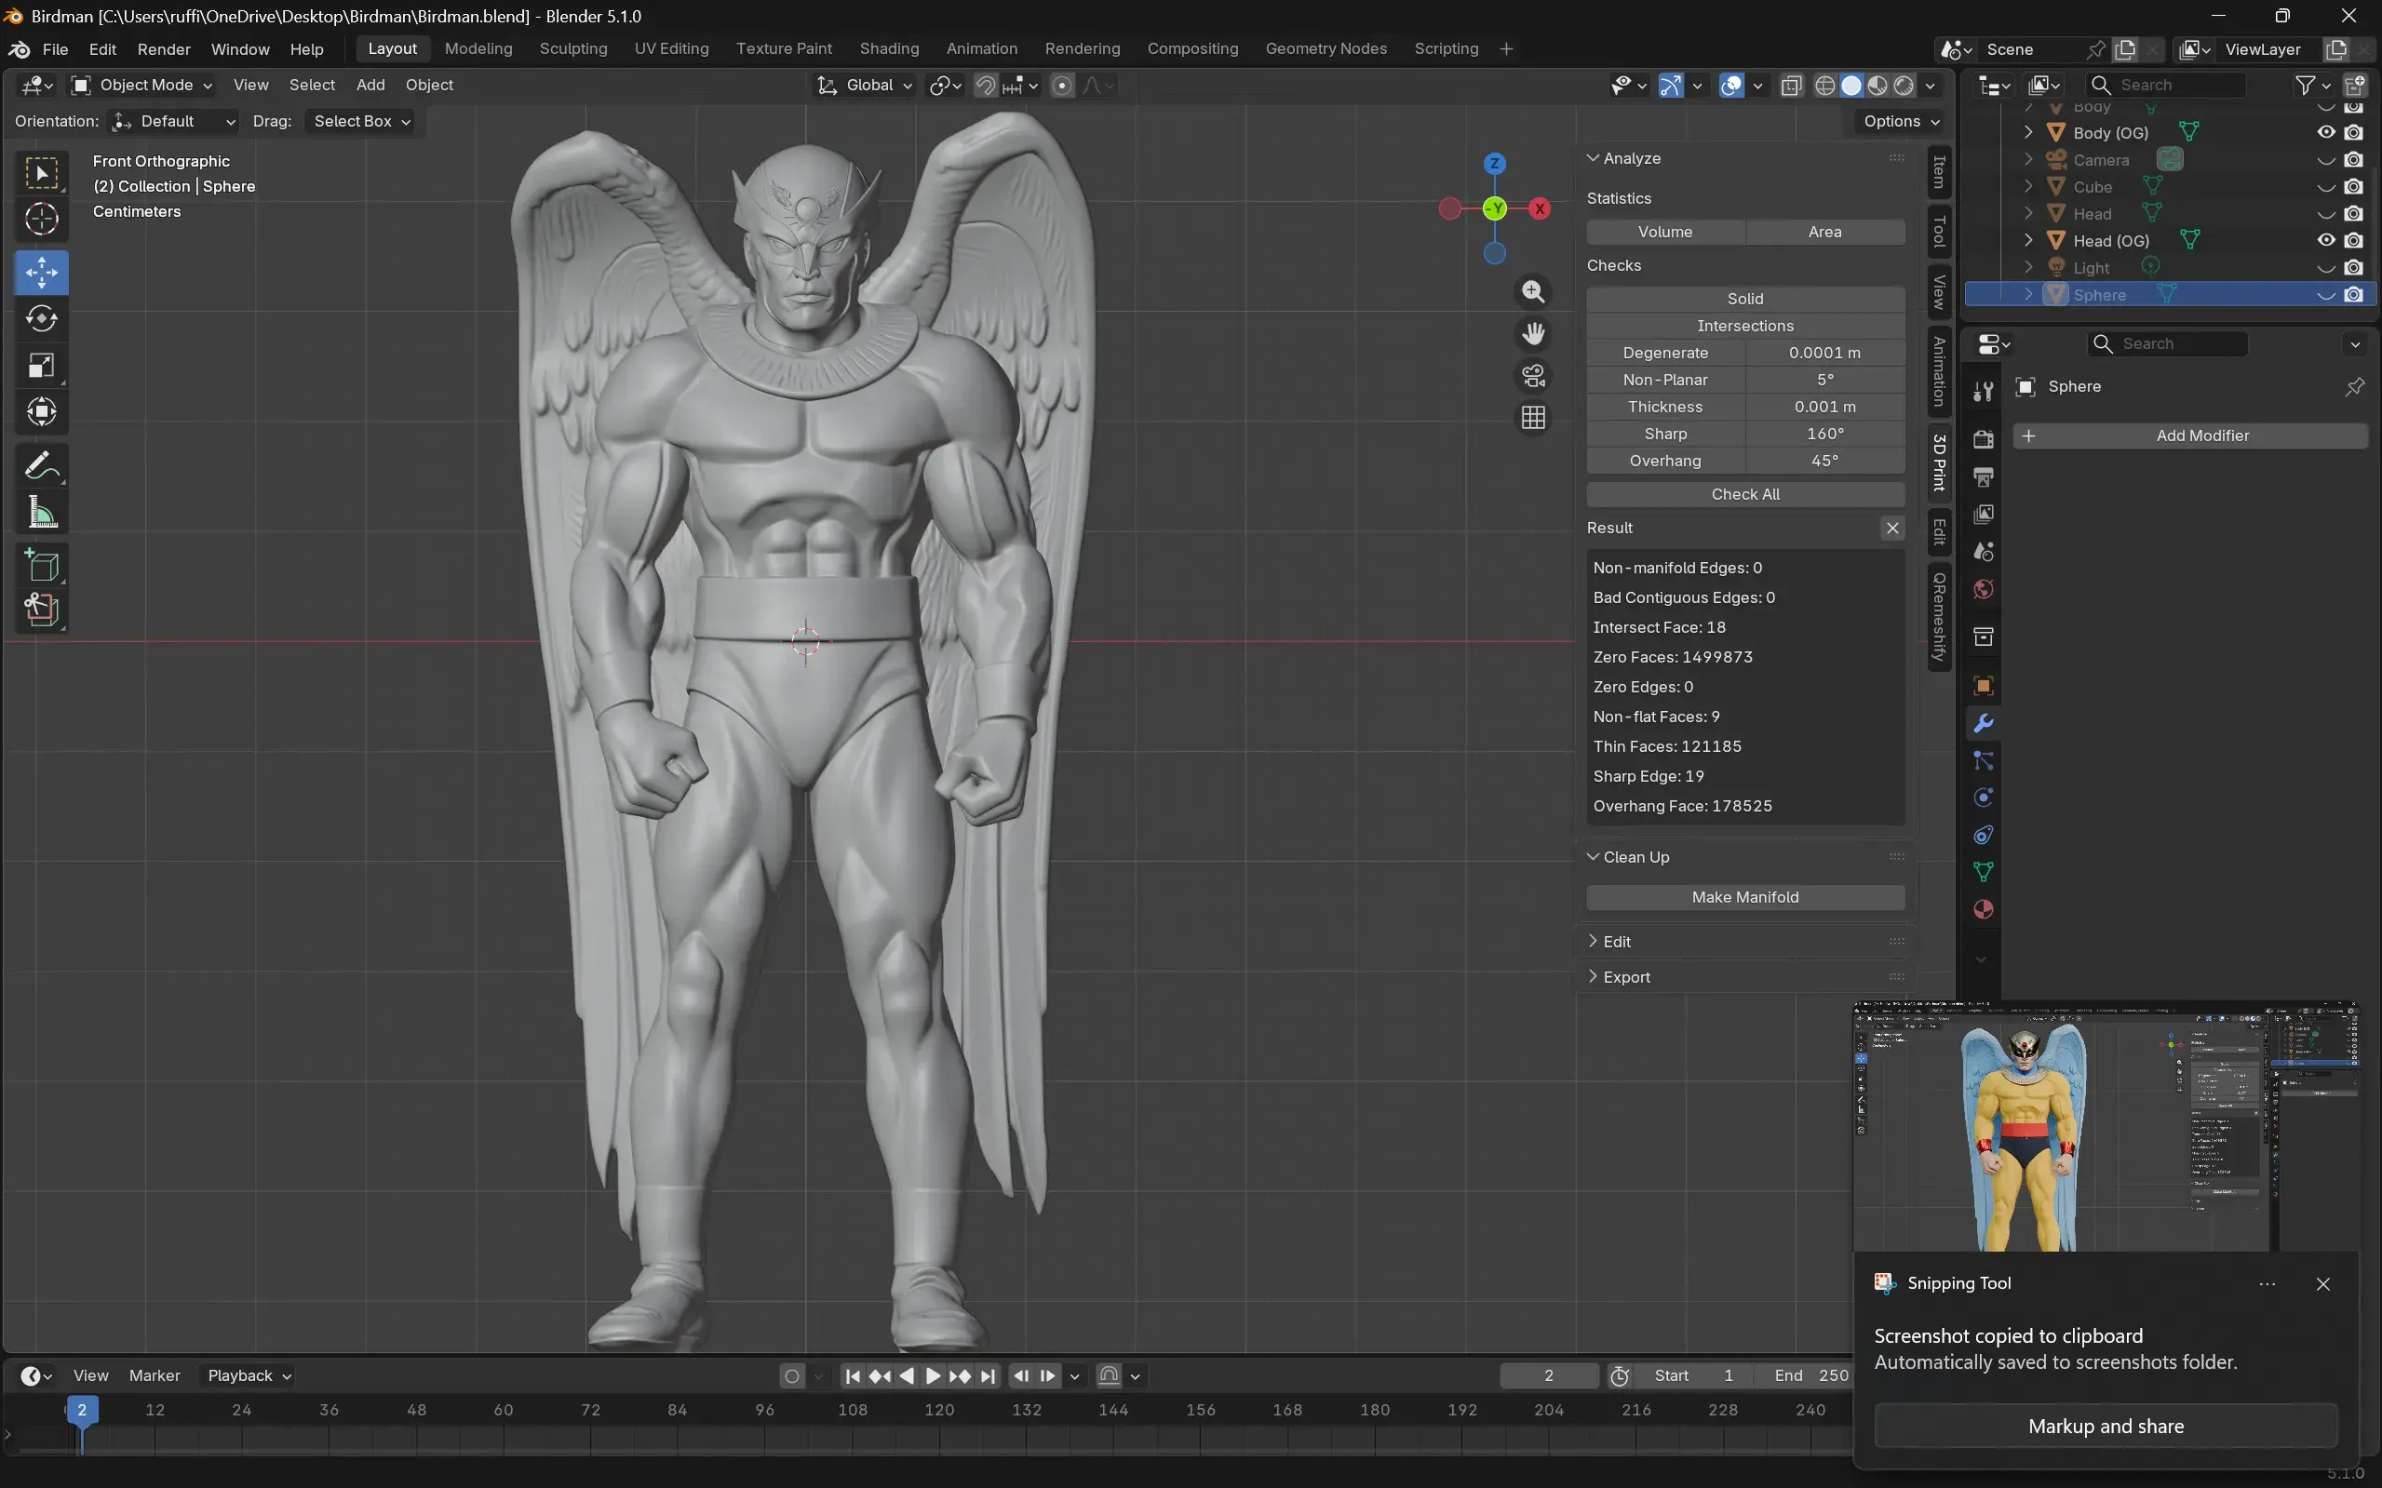The width and height of the screenshot is (2382, 1488).
Task: Click the Check All button
Action: [1745, 494]
